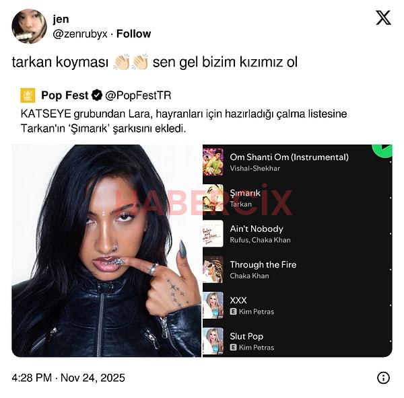Screen dimensions: 404x398
Task: Open Through the Fire album art
Action: coord(213,270)
